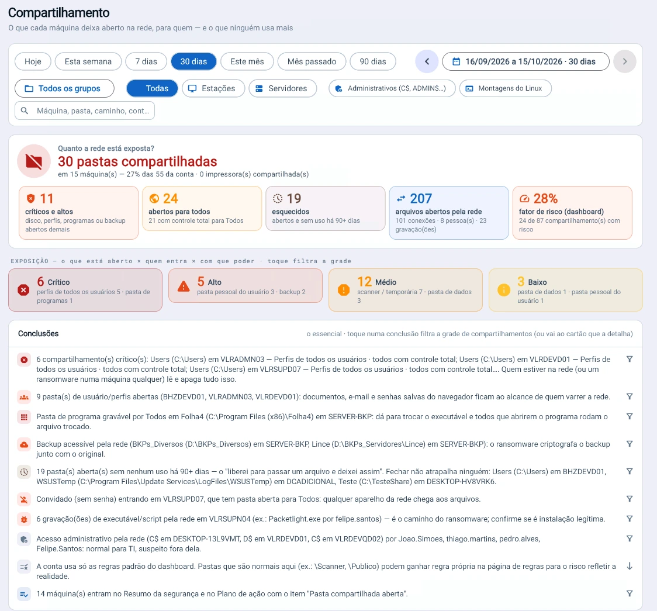The image size is (657, 611).
Task: Open the date range picker
Action: point(526,61)
